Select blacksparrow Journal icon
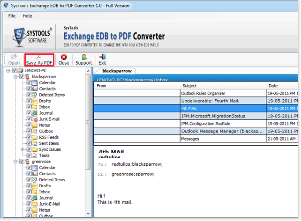The width and height of the screenshot is (301, 221). coord(35,113)
